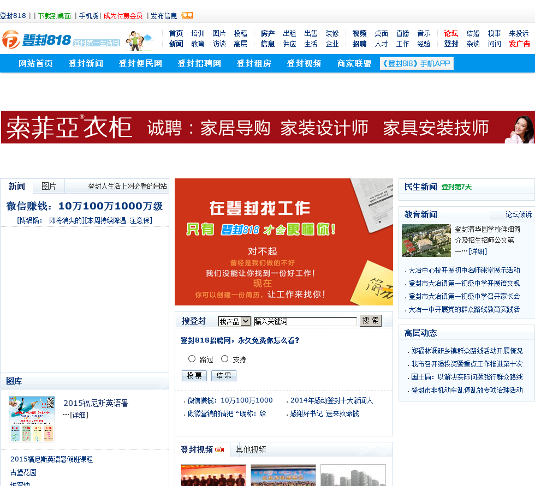Open the 招聘 header link
This screenshot has width=535, height=486.
(359, 44)
